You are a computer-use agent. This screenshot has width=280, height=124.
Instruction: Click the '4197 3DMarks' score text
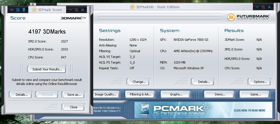(x=47, y=32)
